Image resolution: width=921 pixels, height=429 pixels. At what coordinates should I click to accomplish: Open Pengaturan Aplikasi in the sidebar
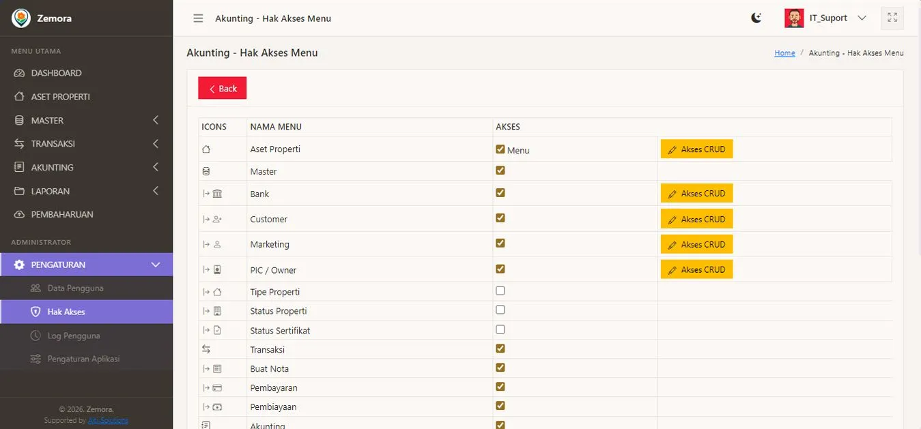point(83,359)
